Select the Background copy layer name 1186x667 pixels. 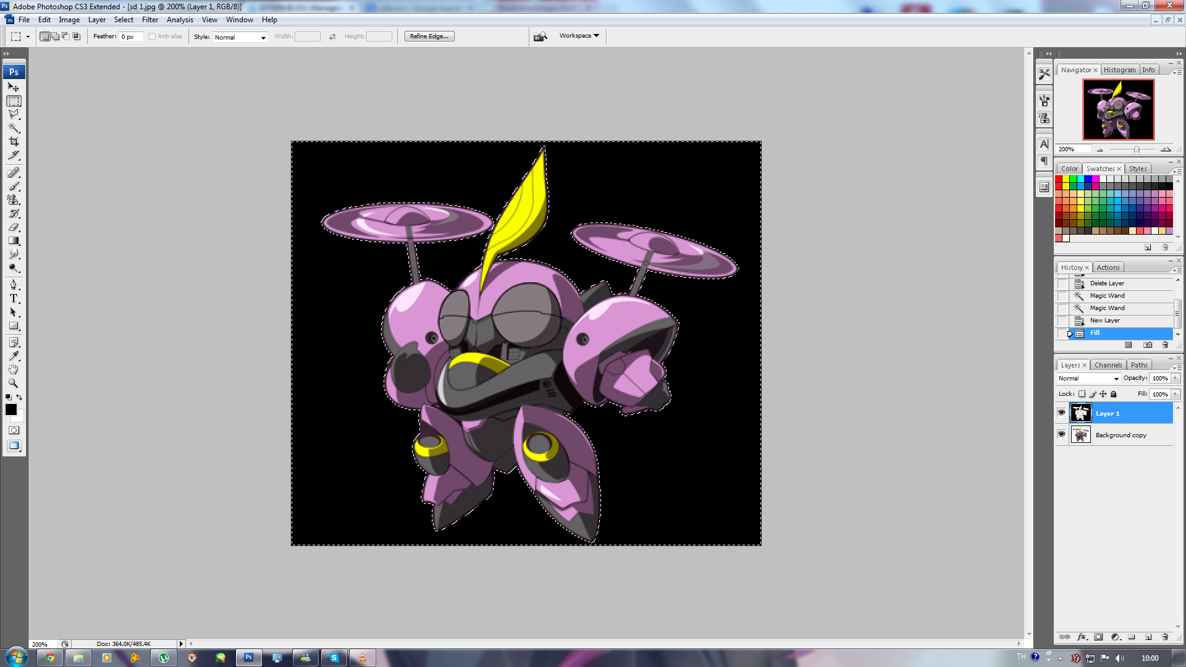(x=1121, y=435)
